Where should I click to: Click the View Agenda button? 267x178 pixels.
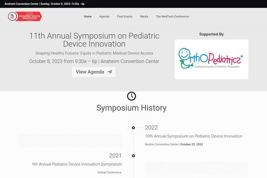click(x=93, y=72)
